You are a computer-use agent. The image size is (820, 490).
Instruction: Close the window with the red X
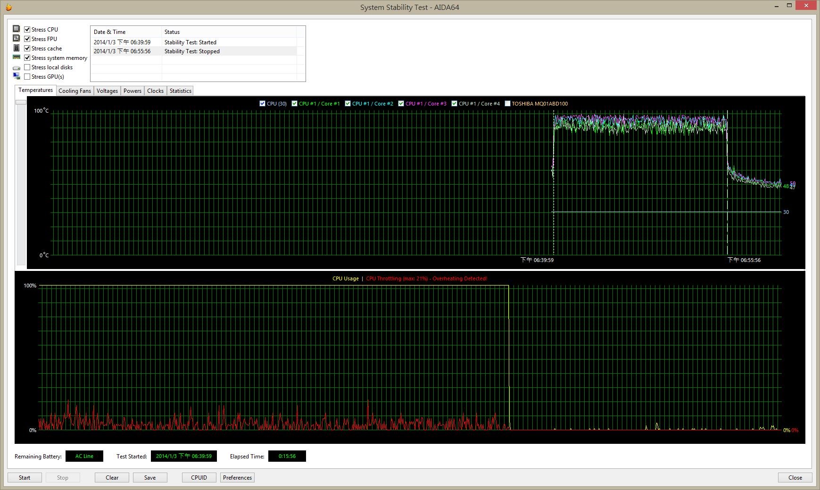click(806, 6)
